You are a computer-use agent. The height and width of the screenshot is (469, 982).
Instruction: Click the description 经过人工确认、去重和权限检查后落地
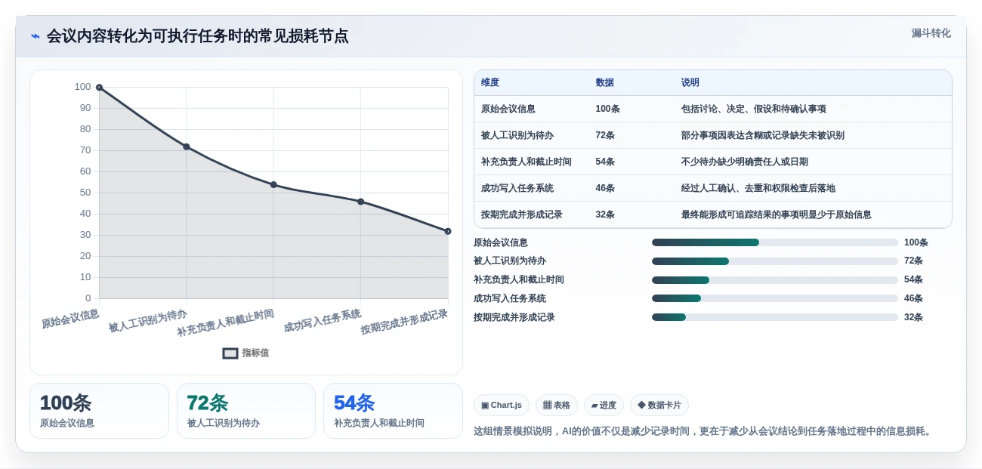[758, 188]
